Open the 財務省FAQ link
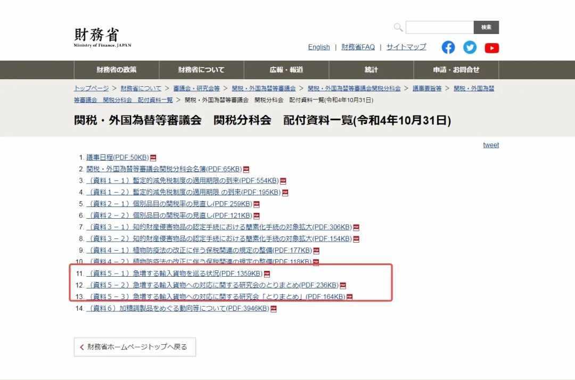Screen dimensions: 575x380 tap(358, 47)
